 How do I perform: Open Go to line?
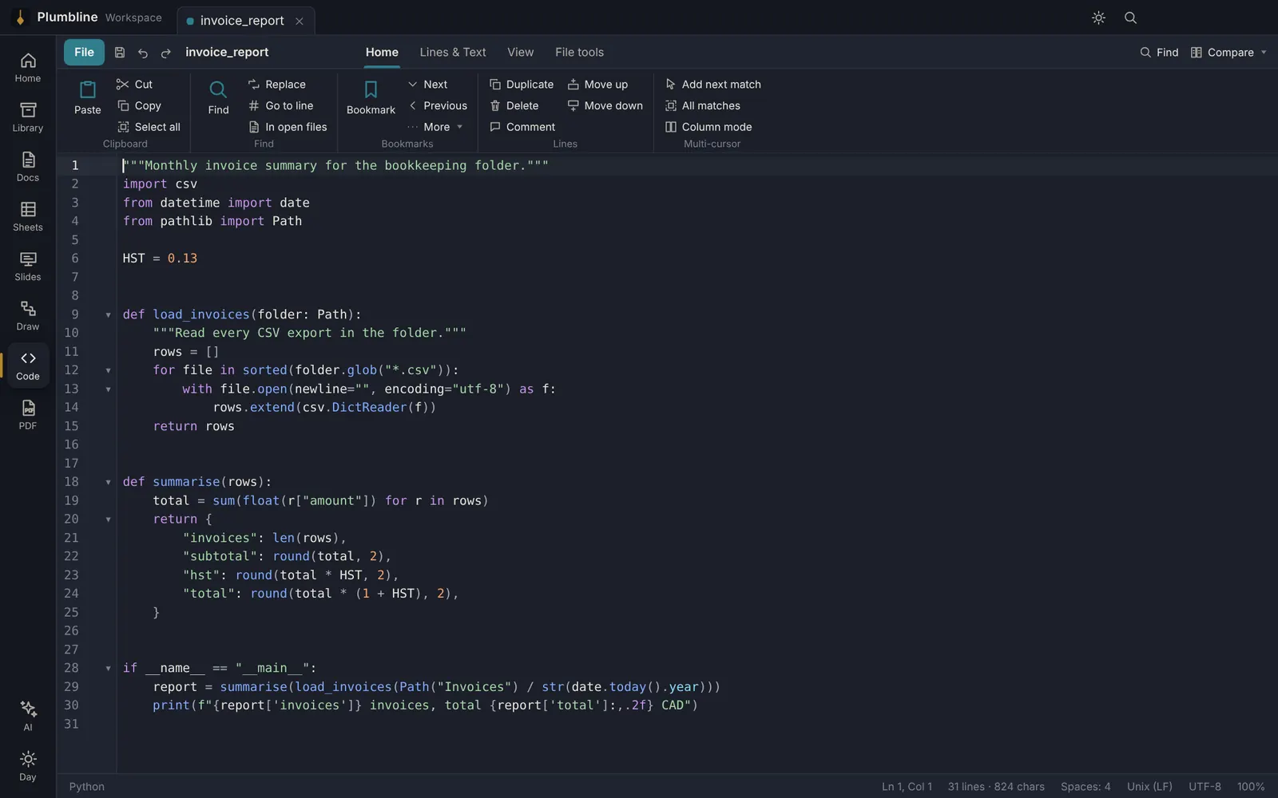click(x=280, y=105)
